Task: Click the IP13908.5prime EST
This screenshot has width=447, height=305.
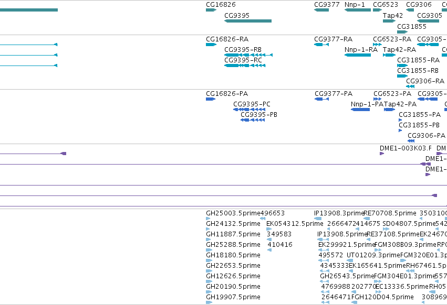Action: (323, 239)
